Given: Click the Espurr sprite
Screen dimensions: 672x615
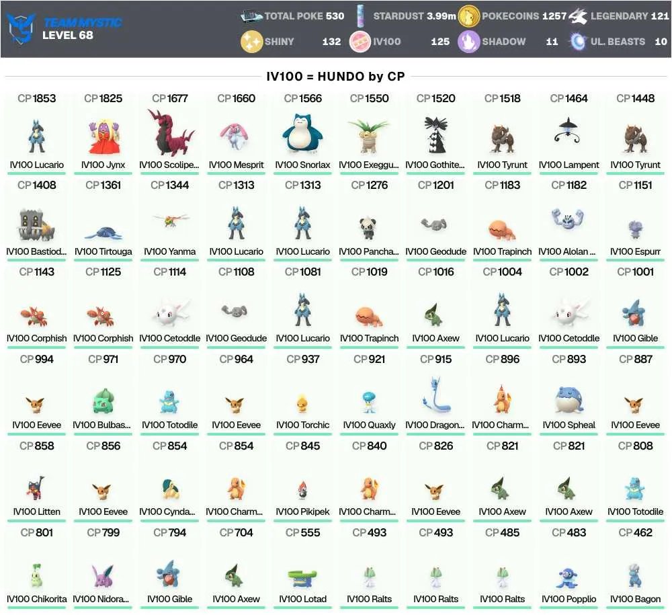Looking at the screenshot, I should tap(635, 229).
